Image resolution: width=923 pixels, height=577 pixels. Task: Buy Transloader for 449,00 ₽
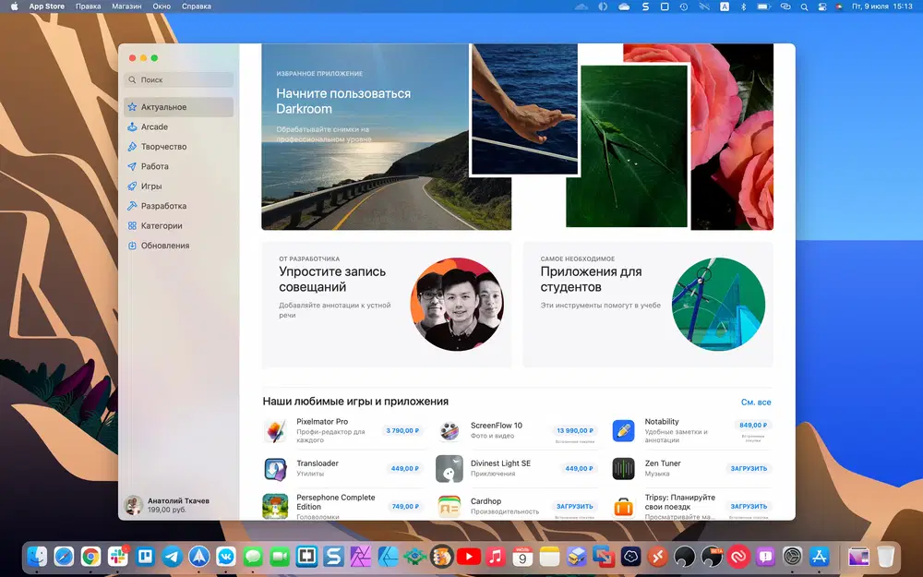click(x=405, y=469)
